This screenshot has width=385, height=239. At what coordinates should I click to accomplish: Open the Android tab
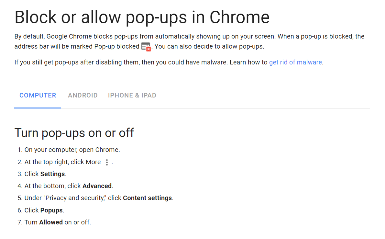(83, 95)
